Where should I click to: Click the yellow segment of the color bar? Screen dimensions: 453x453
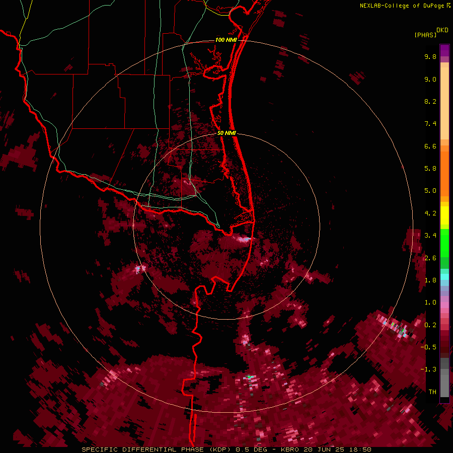click(444, 215)
